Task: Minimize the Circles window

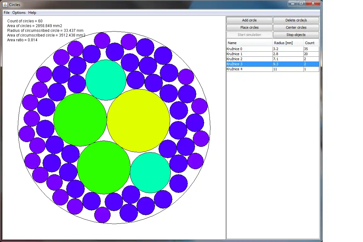Action: (x=292, y=3)
